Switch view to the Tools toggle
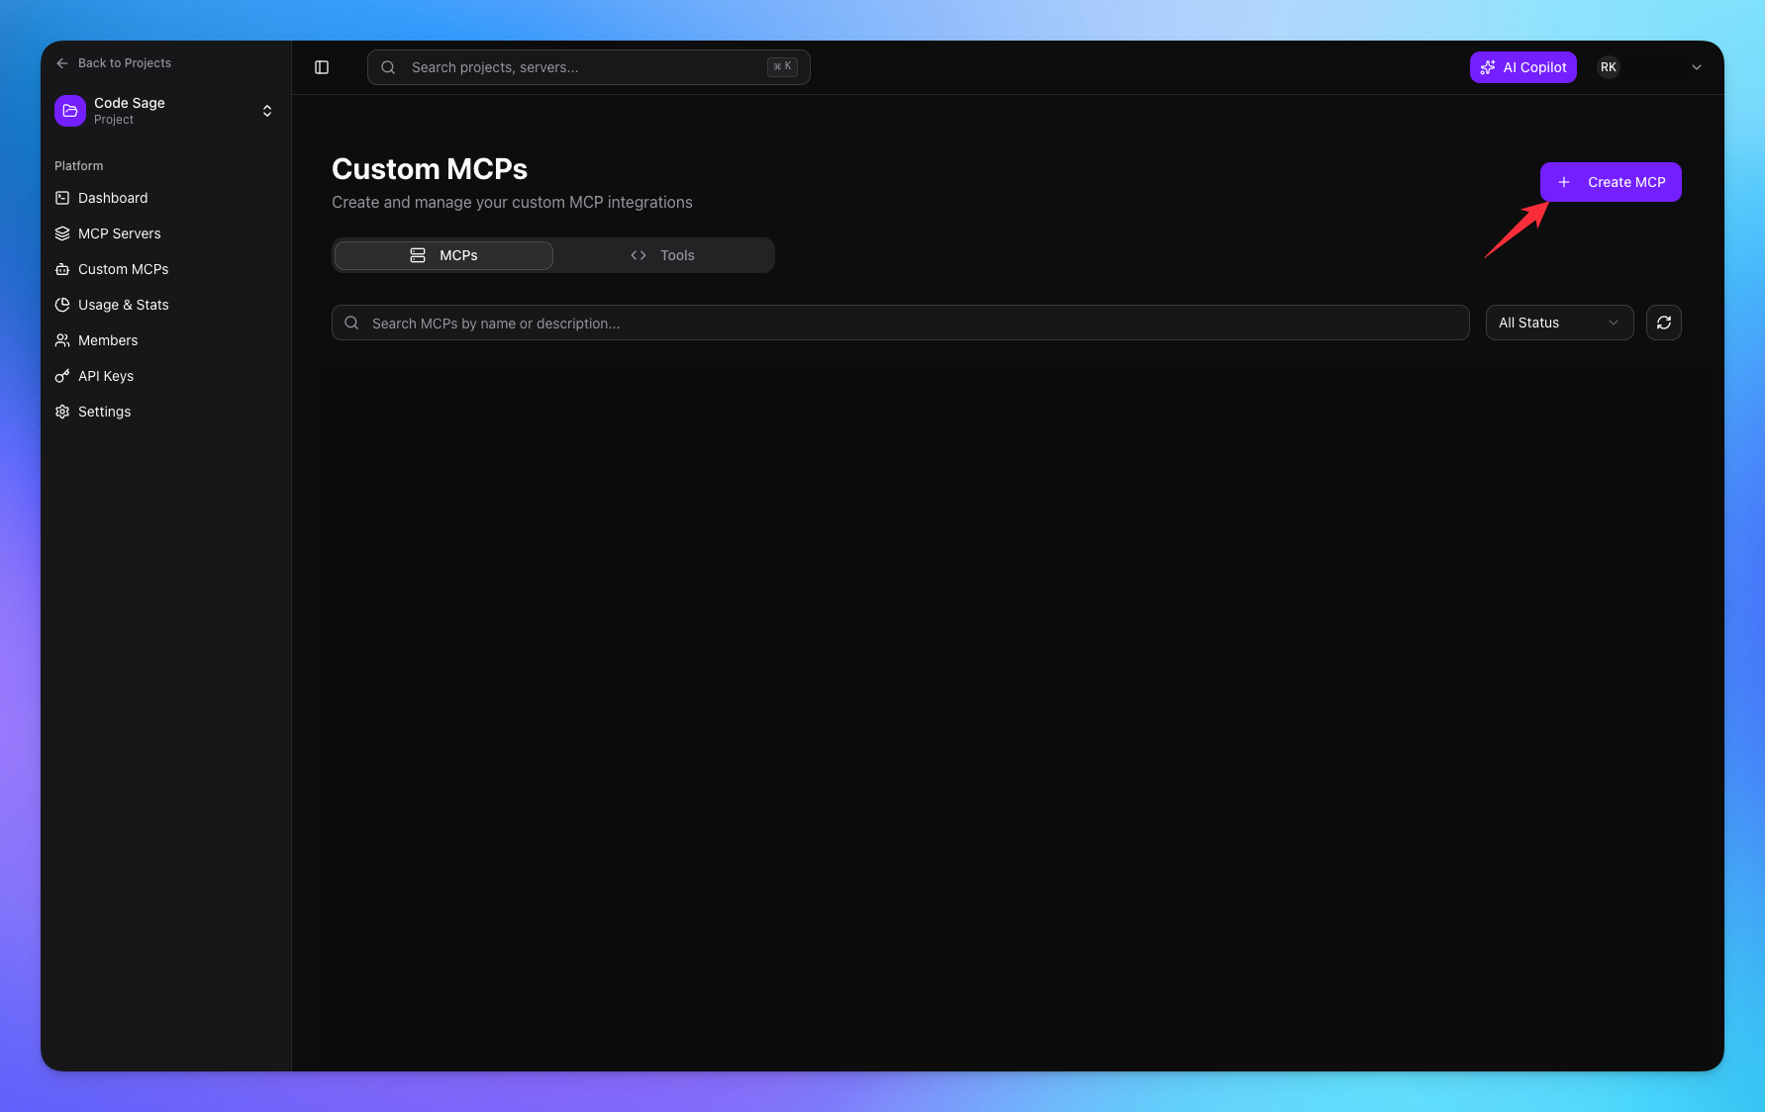The width and height of the screenshot is (1765, 1112). [x=665, y=255]
